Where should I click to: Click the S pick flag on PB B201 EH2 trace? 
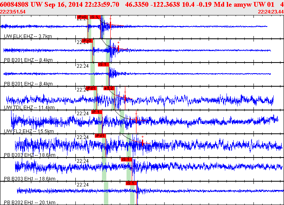pos(103,65)
